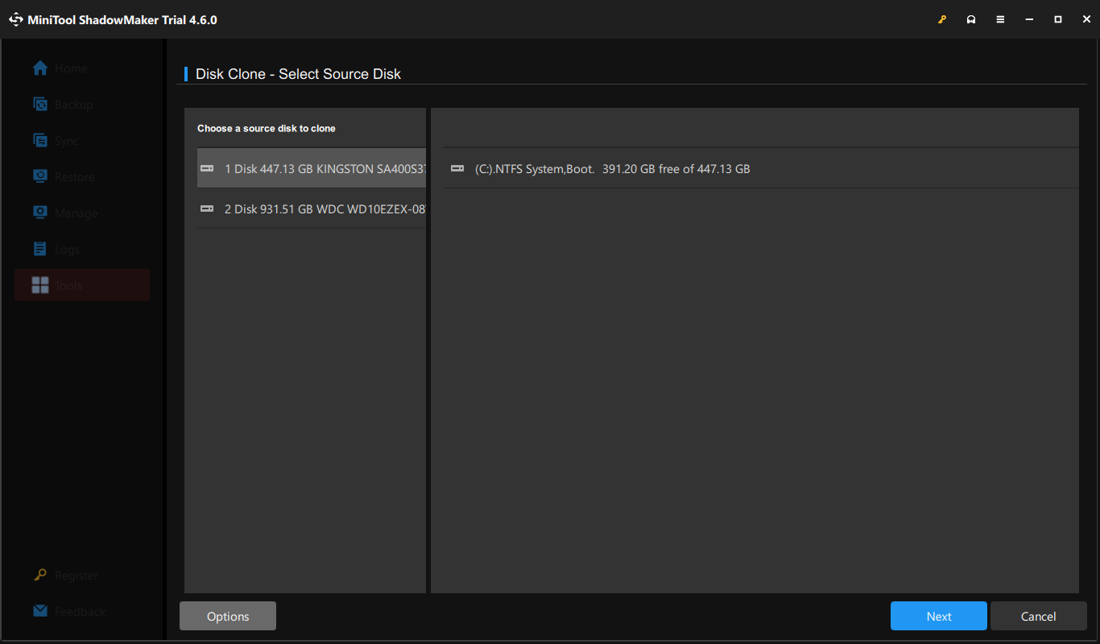
Task: Open the Home sidebar label
Action: coord(71,69)
